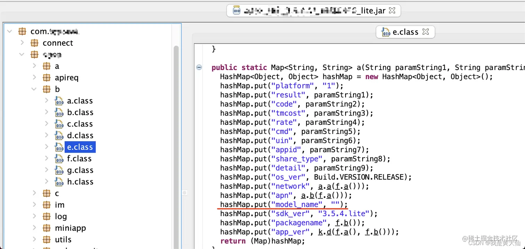525x249 pixels.
Task: Expand the utils package arrow
Action: [34, 240]
